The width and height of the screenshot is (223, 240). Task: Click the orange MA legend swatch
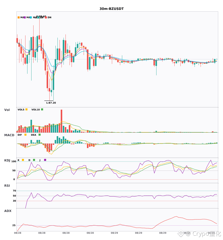[19, 17]
